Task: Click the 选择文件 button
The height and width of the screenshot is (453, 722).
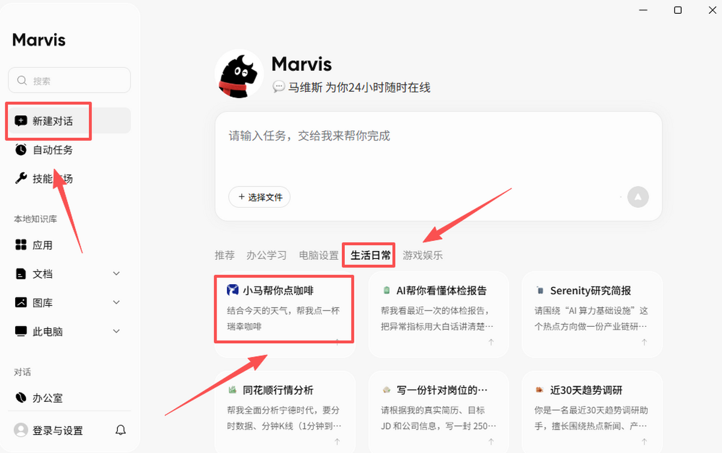Action: click(x=259, y=197)
